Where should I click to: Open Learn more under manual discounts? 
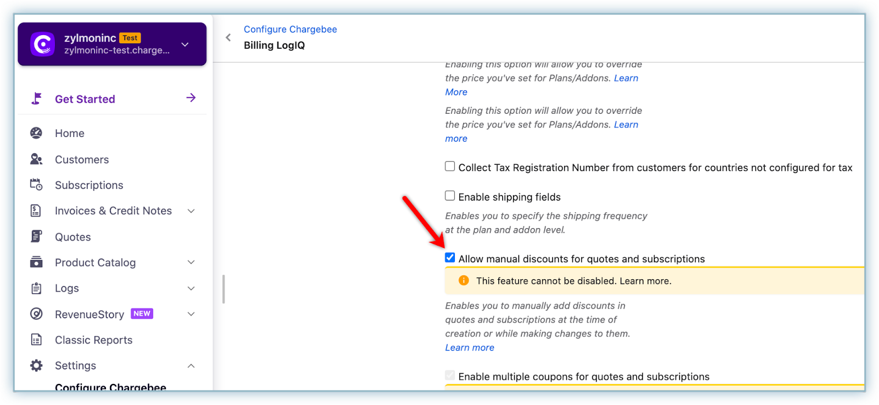click(x=470, y=347)
